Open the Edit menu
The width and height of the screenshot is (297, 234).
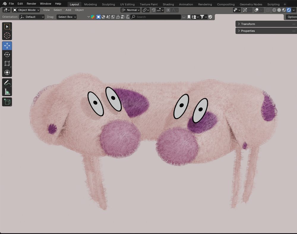[20, 4]
